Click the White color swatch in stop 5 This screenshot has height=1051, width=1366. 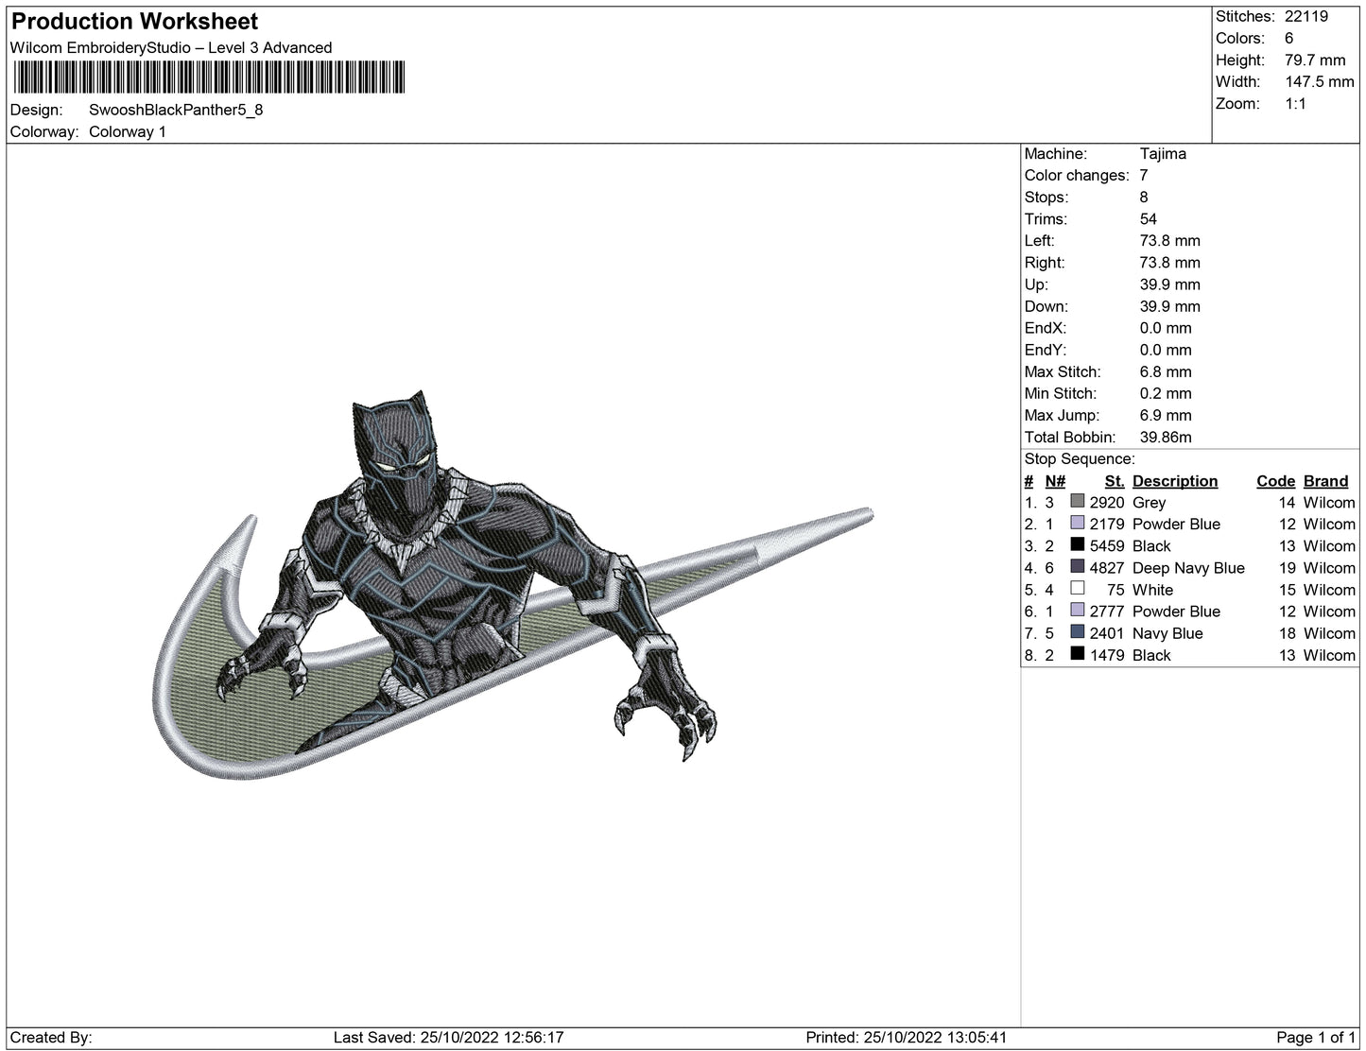pos(1077,588)
